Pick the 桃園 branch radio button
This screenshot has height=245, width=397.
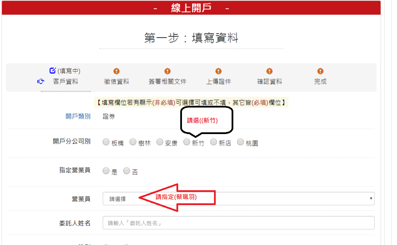click(x=241, y=142)
